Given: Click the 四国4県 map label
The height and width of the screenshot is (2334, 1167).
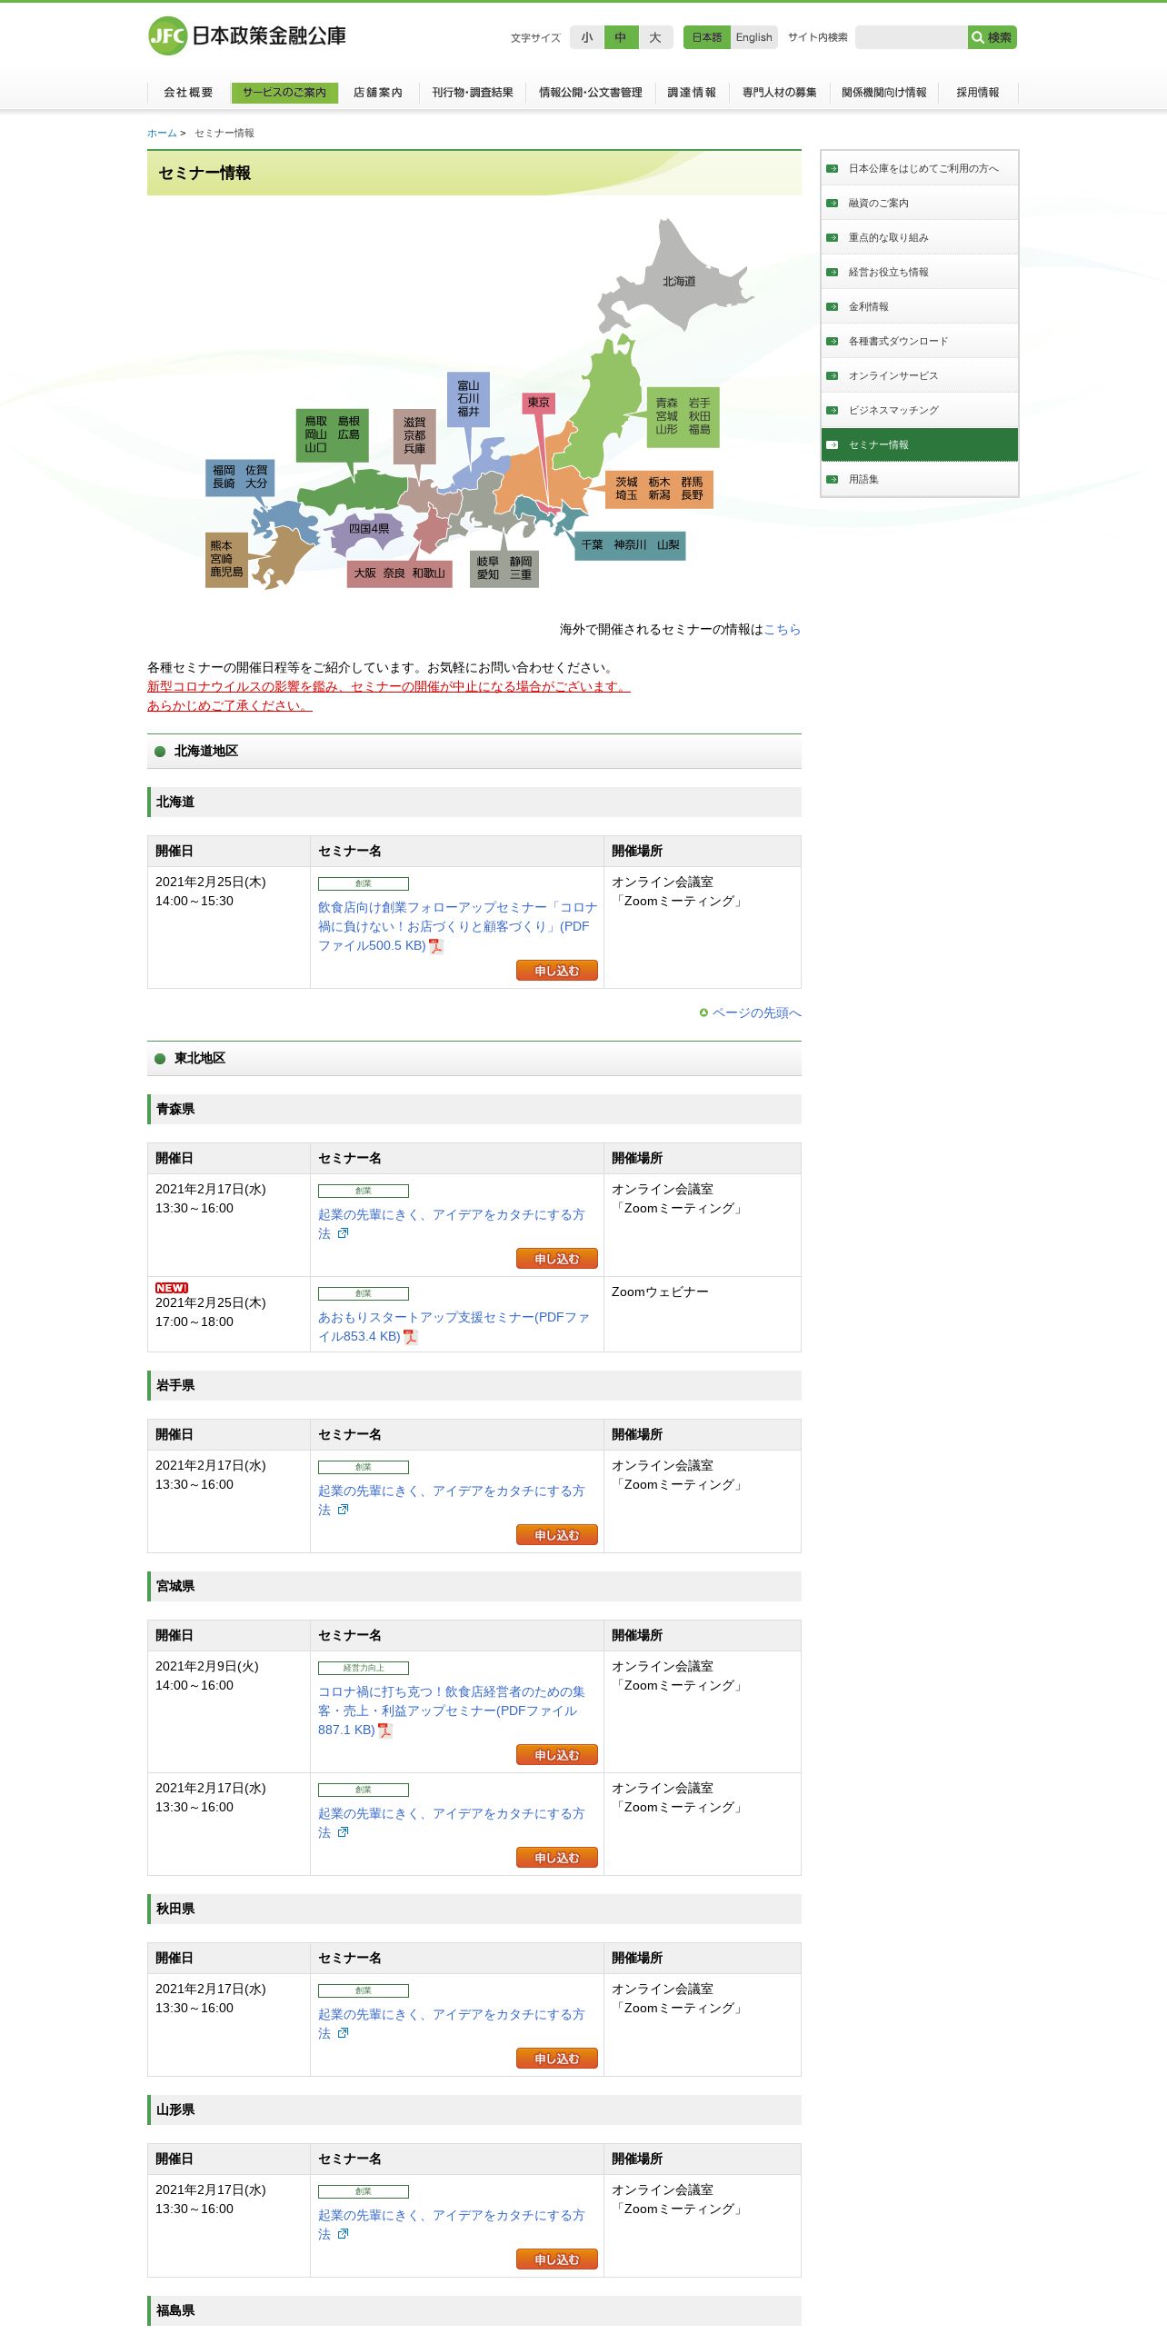Looking at the screenshot, I should (369, 529).
